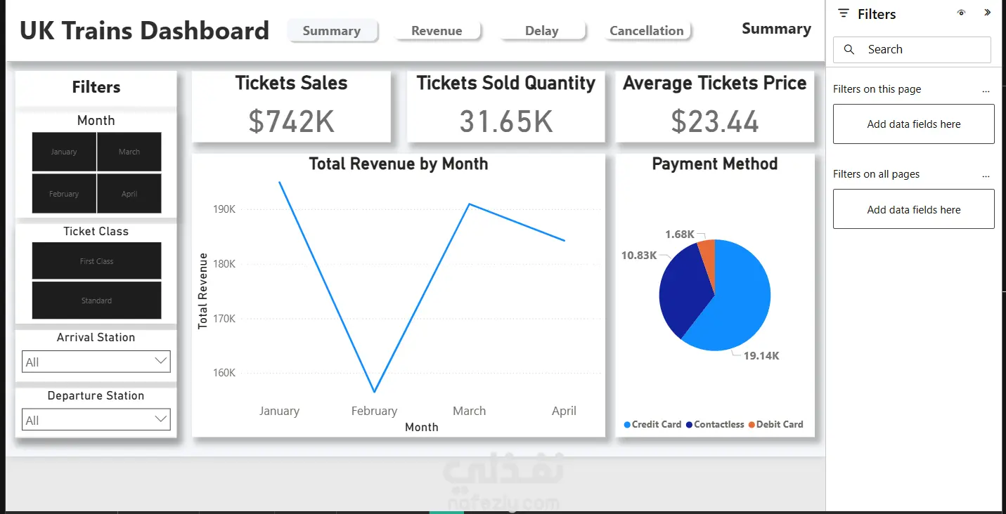Click Add data fields under Filters on this page

click(913, 124)
